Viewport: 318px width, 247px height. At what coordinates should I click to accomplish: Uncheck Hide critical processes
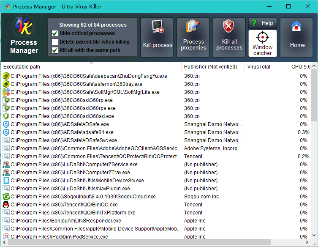tap(55, 33)
